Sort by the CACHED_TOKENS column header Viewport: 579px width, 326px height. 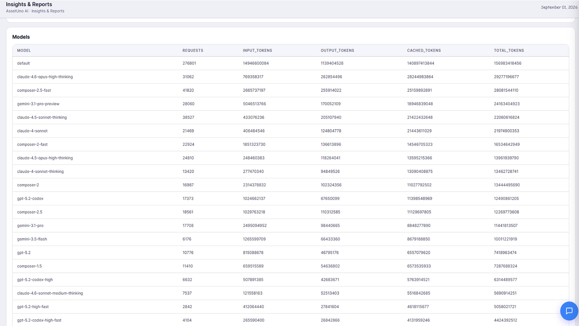click(424, 50)
